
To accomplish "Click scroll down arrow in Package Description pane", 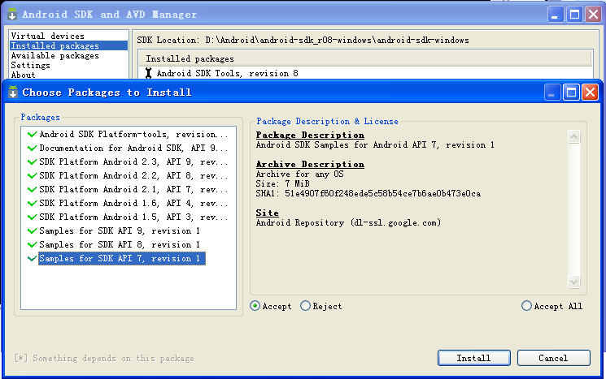I will 574,282.
